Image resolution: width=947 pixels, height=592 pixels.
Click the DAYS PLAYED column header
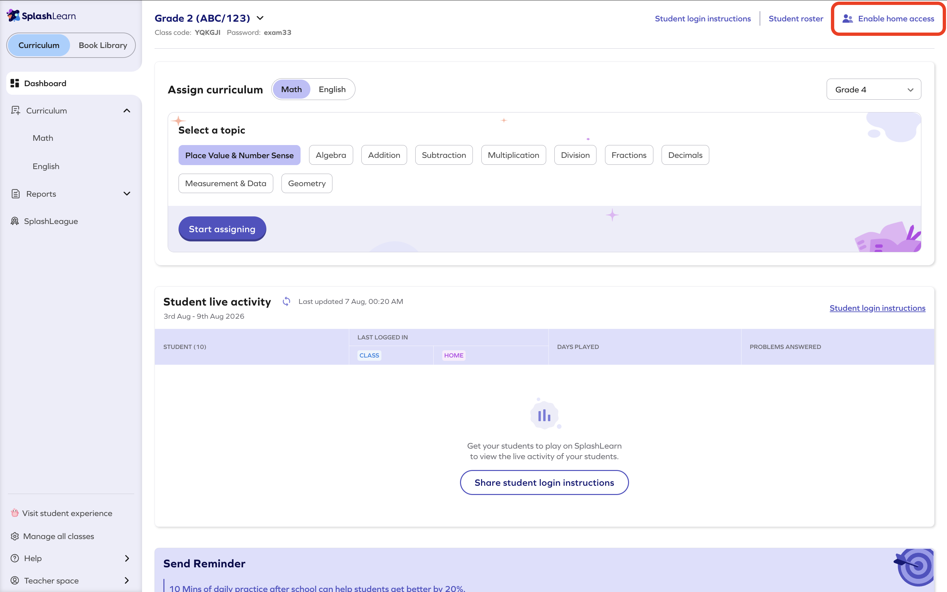coord(578,347)
